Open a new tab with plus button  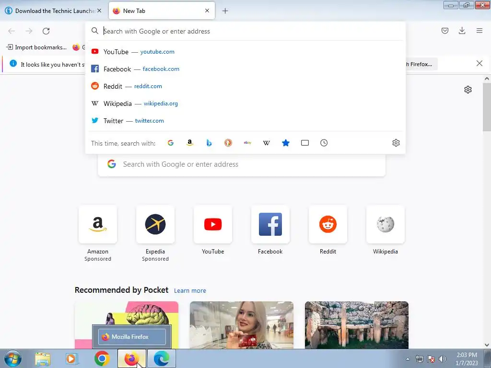(225, 11)
